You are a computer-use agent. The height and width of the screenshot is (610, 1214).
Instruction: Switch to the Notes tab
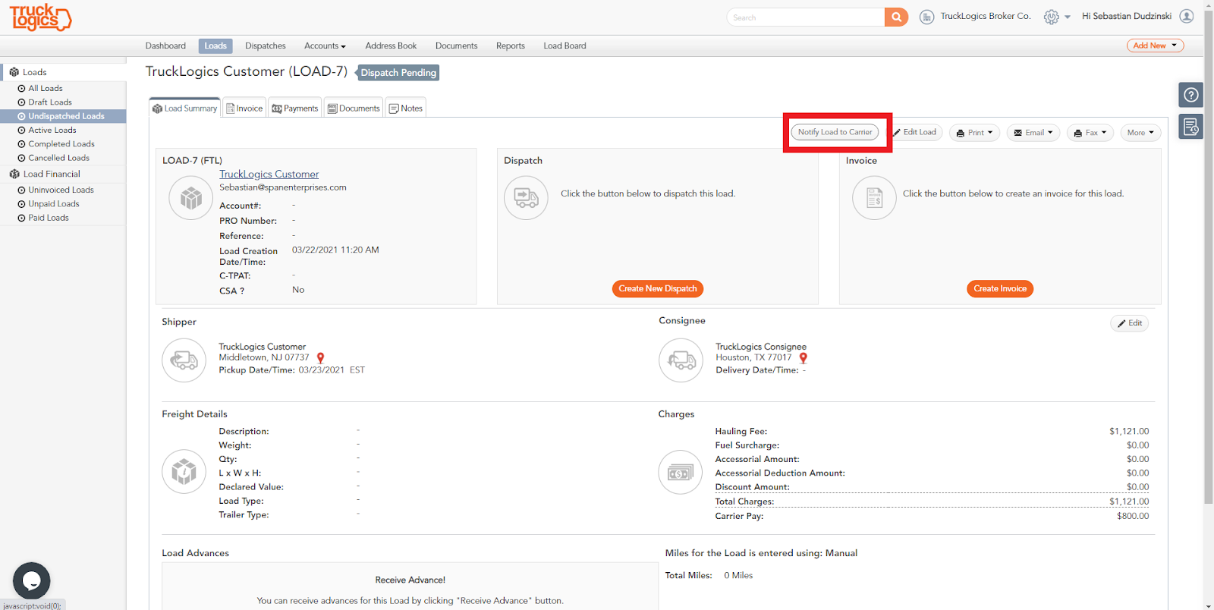click(406, 108)
